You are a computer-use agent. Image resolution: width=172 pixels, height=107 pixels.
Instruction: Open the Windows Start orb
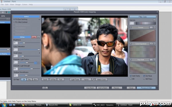(4, 105)
